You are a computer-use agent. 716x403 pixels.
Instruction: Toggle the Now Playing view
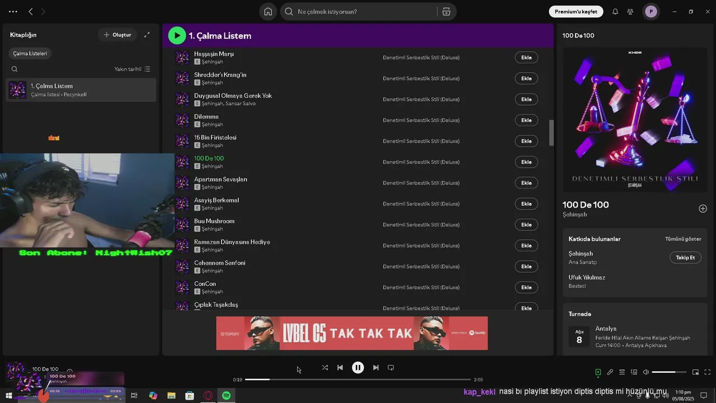point(598,372)
